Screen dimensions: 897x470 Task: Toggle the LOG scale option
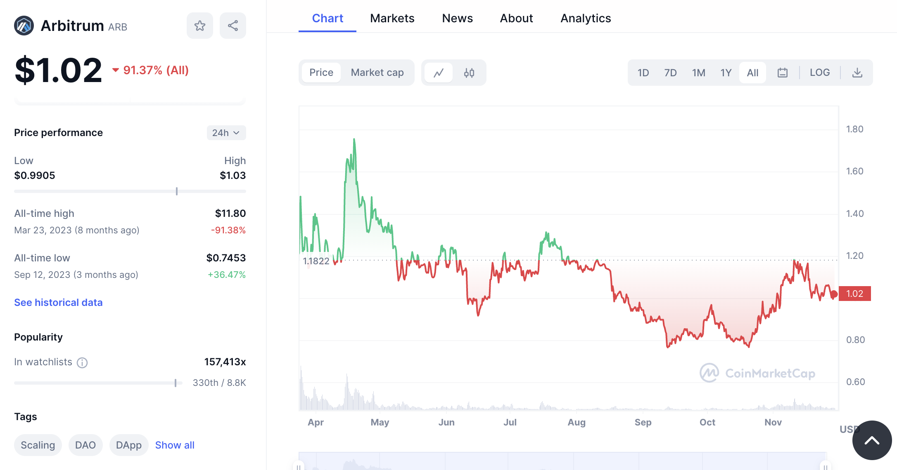click(820, 73)
